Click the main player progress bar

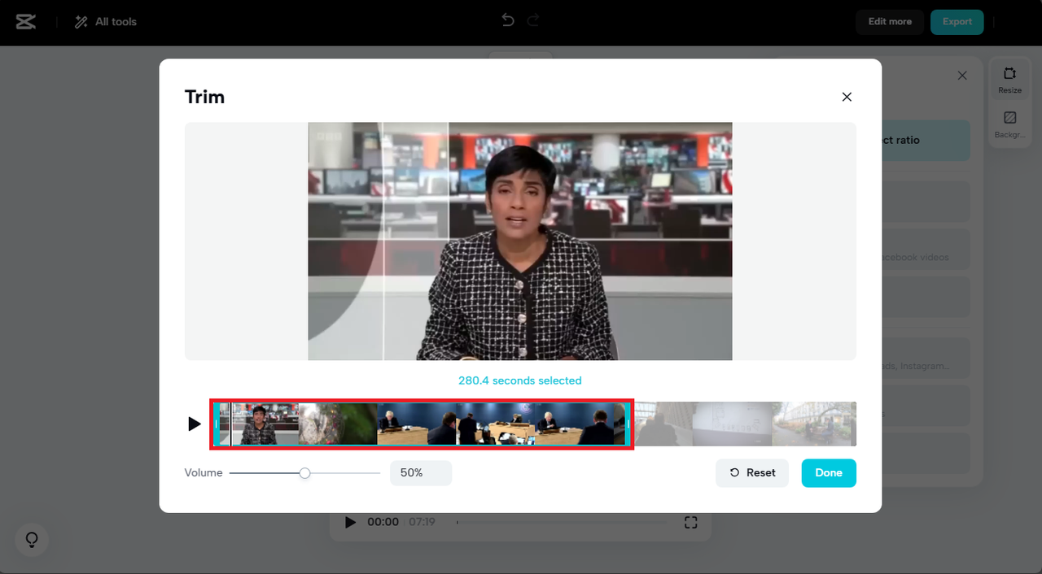562,522
